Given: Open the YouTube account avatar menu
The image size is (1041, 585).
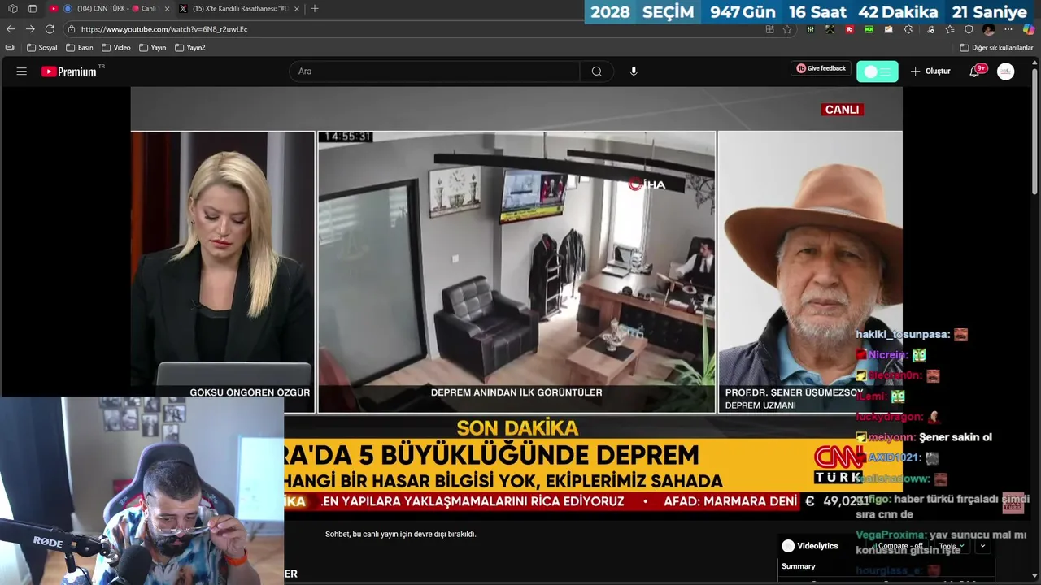Looking at the screenshot, I should click(1006, 71).
